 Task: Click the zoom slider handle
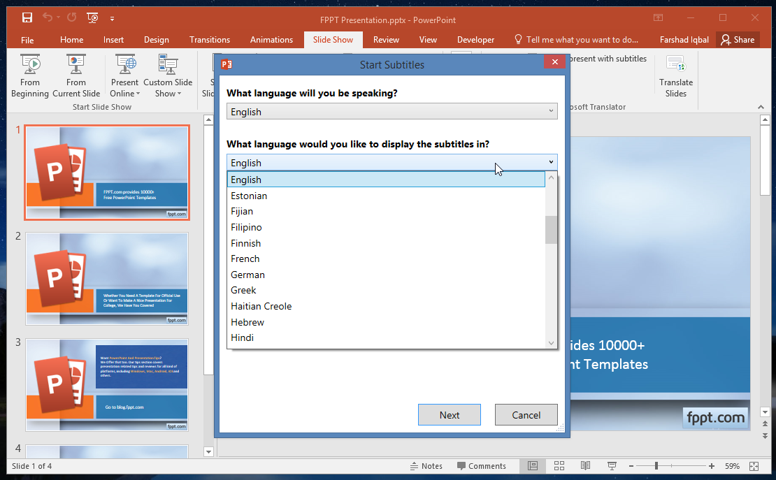pyautogui.click(x=656, y=466)
